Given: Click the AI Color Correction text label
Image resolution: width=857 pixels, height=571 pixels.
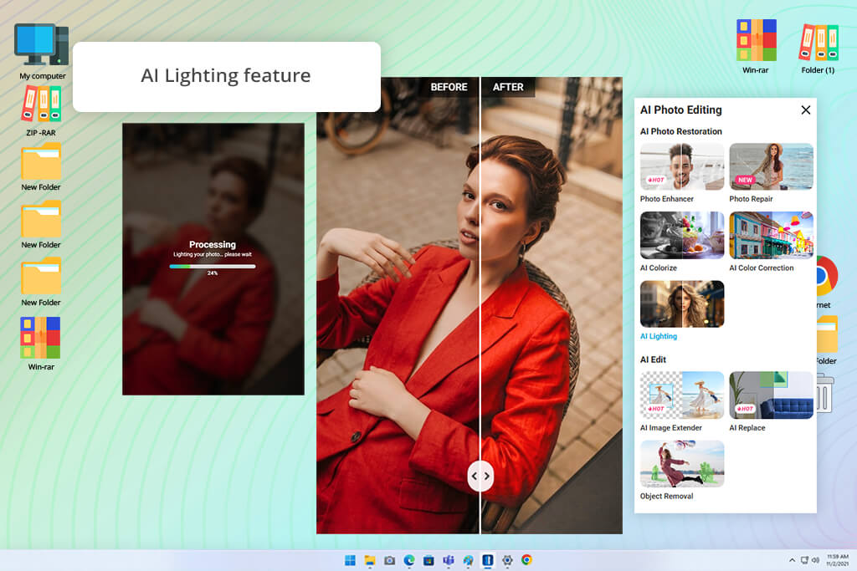Looking at the screenshot, I should (x=762, y=268).
